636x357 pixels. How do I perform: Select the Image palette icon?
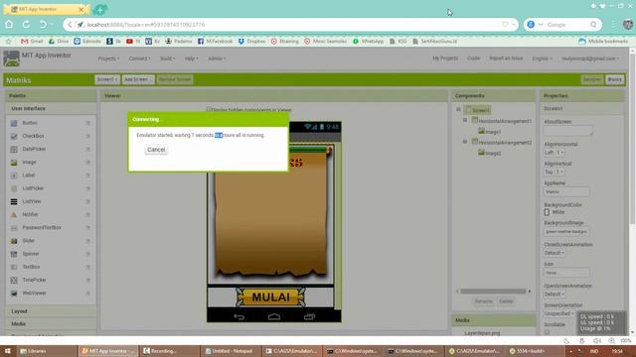(x=14, y=163)
